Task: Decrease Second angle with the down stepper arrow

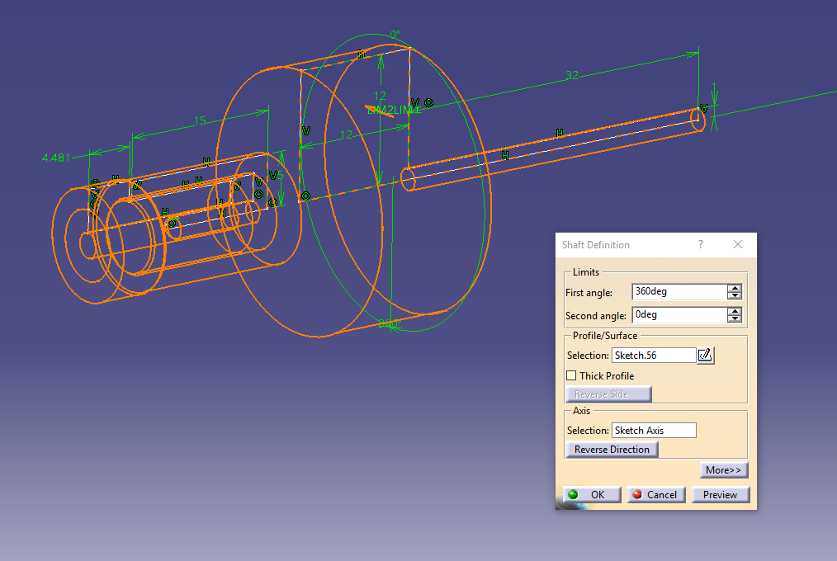Action: point(735,318)
